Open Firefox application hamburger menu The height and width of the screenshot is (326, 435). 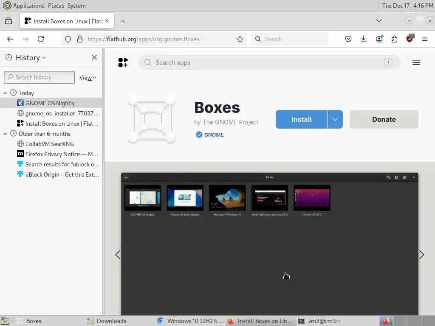tap(425, 39)
